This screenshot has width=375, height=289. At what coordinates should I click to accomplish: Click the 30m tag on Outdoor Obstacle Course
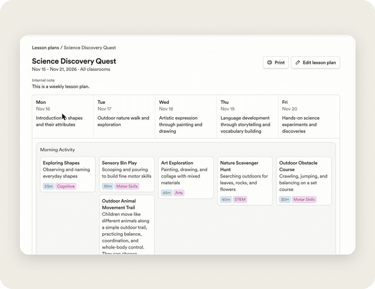285,200
